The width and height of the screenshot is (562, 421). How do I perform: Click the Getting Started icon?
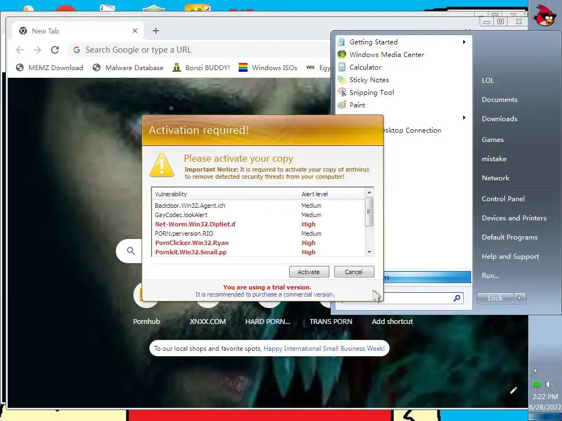pyautogui.click(x=342, y=42)
